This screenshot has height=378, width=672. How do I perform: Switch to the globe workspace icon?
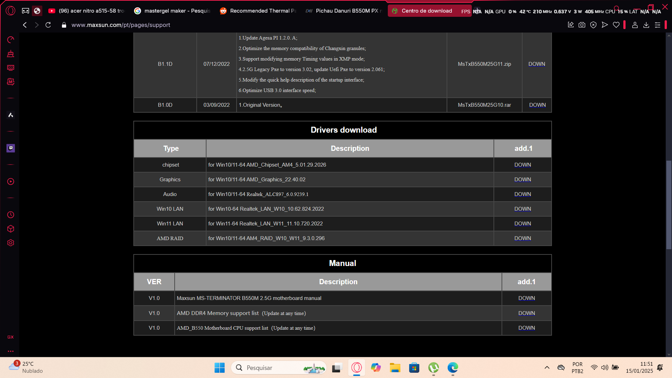pyautogui.click(x=37, y=11)
